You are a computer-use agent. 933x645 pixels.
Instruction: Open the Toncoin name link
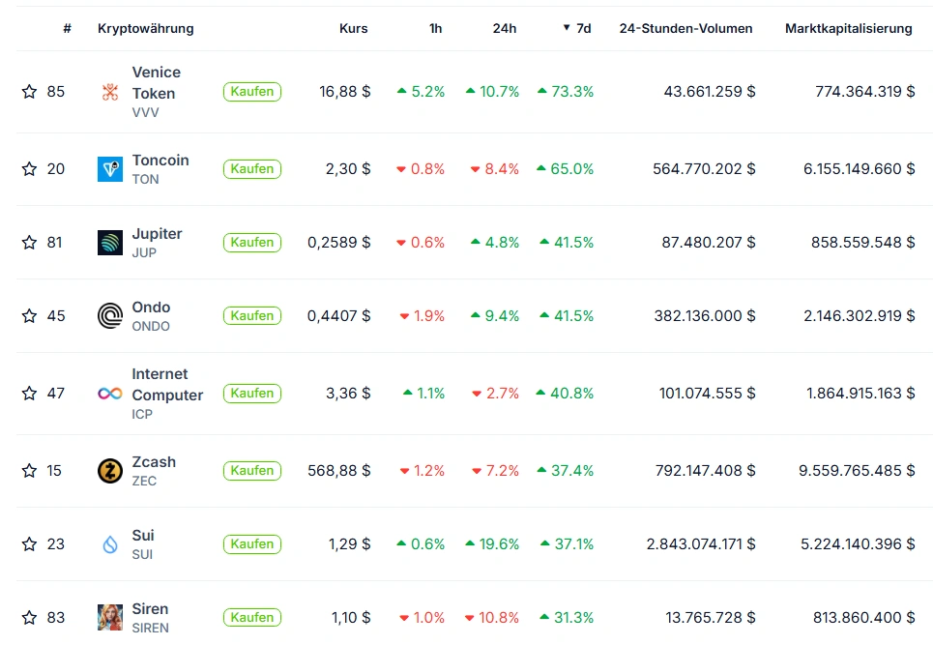point(160,161)
